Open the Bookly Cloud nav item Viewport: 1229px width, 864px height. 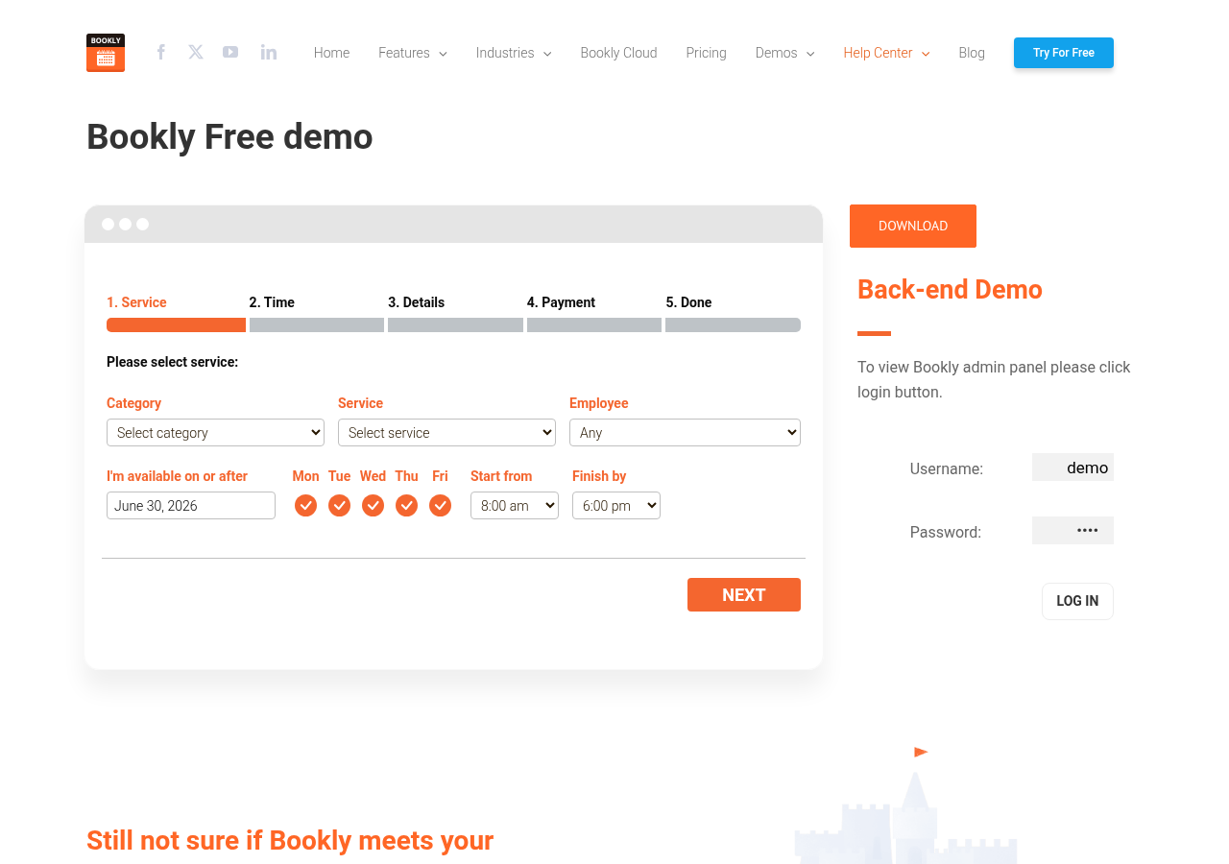[x=618, y=53]
